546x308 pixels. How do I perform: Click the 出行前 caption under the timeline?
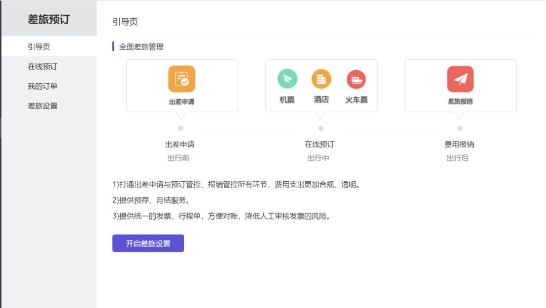click(x=178, y=158)
